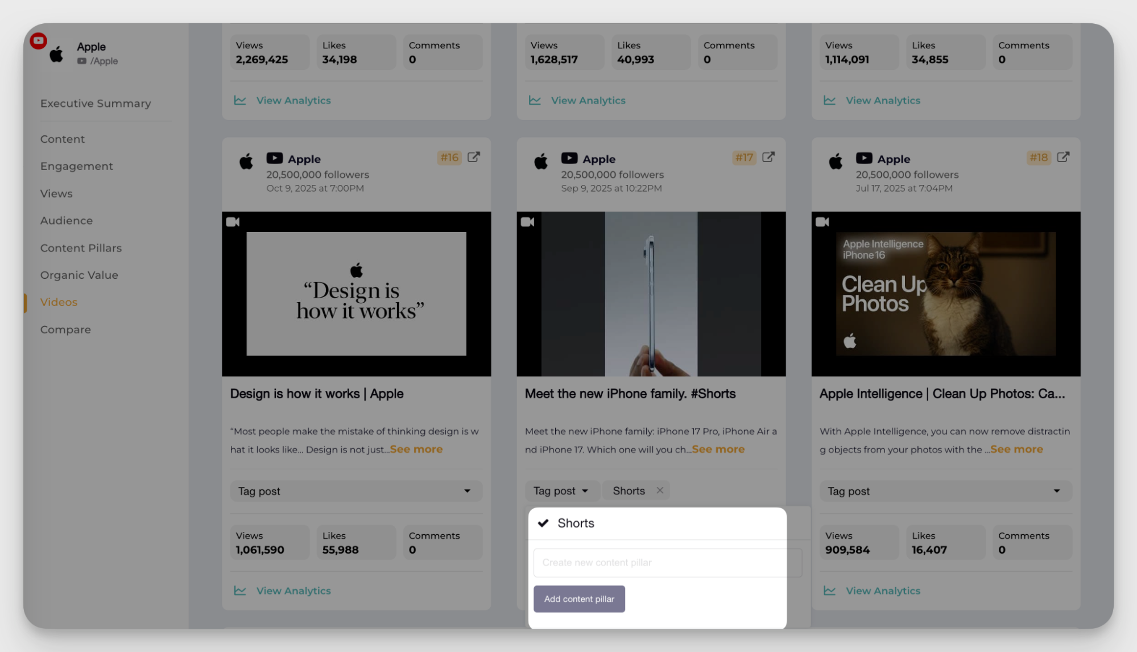Click camera badge on Clean Up Photos thumbnail

(x=822, y=221)
